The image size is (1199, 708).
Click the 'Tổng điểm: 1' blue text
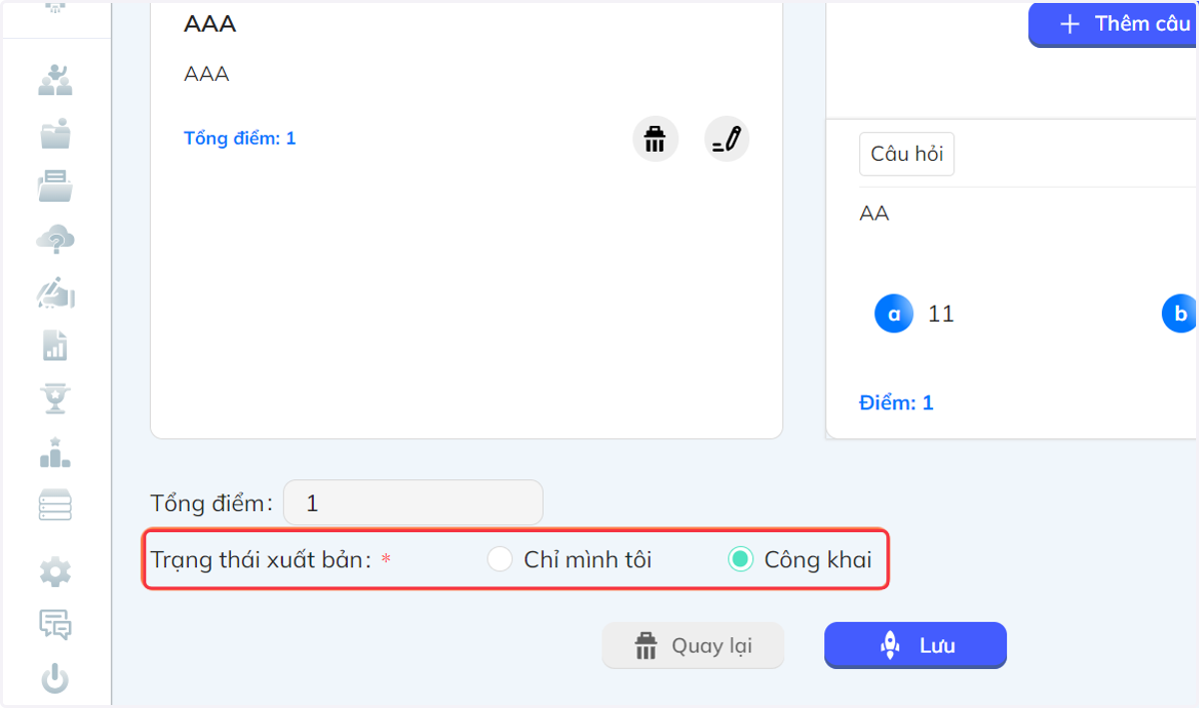coord(240,138)
